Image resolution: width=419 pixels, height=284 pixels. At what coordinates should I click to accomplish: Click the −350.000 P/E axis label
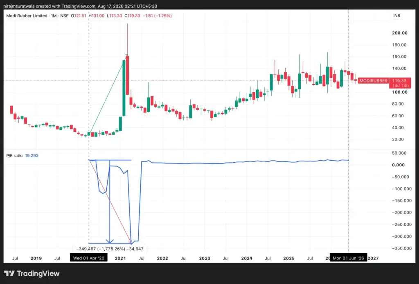point(402,248)
